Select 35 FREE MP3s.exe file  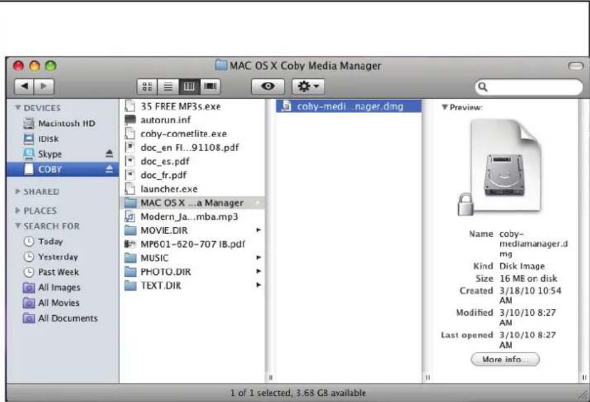(192, 106)
